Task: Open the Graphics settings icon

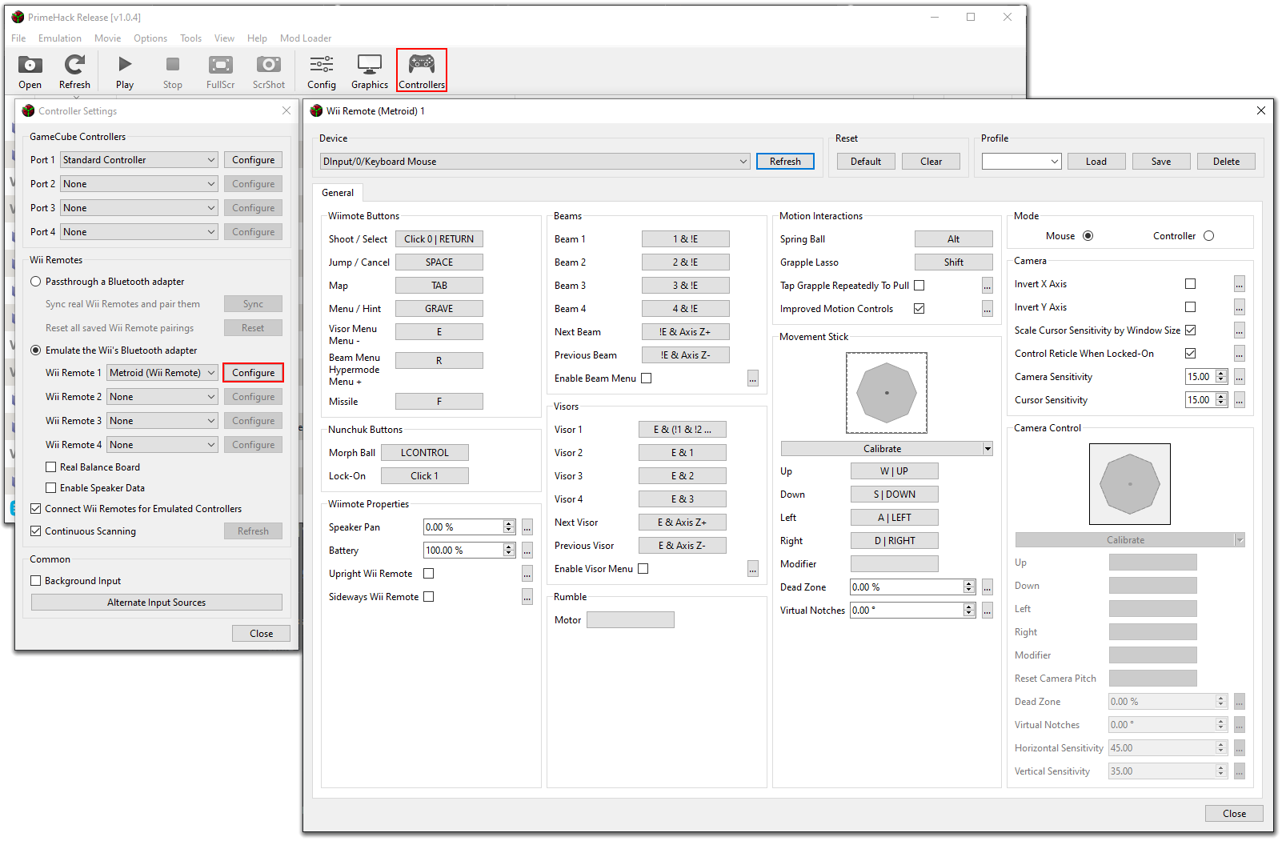Action: point(370,71)
